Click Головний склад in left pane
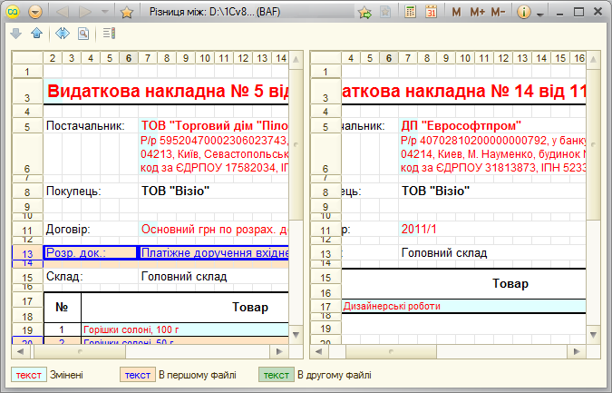612x393 pixels. click(x=184, y=277)
